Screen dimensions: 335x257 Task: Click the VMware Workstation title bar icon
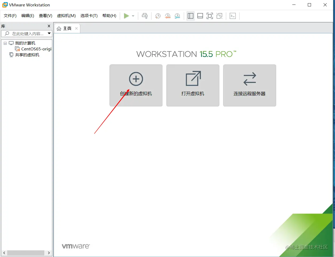5,5
